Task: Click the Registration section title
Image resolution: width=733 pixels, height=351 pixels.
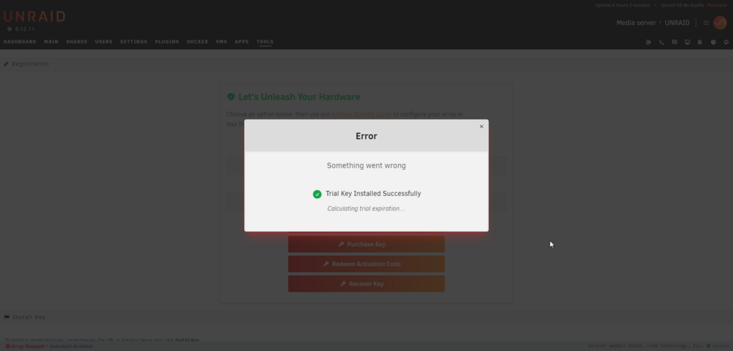Action: click(30, 64)
